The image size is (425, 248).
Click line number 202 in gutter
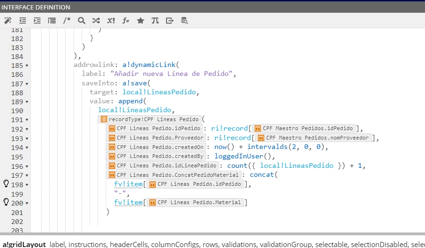[x=17, y=222]
